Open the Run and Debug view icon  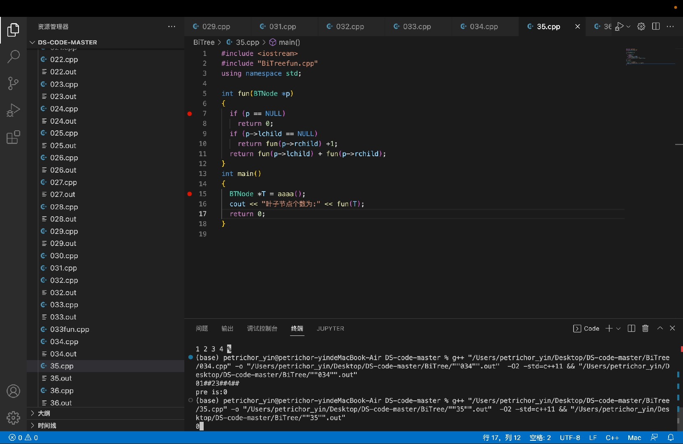pyautogui.click(x=13, y=110)
